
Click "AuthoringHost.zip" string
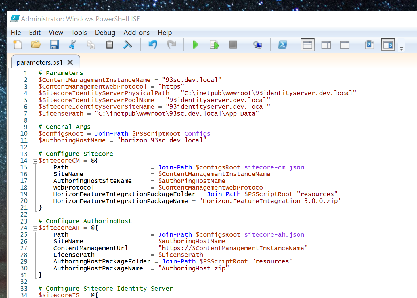(x=194, y=268)
